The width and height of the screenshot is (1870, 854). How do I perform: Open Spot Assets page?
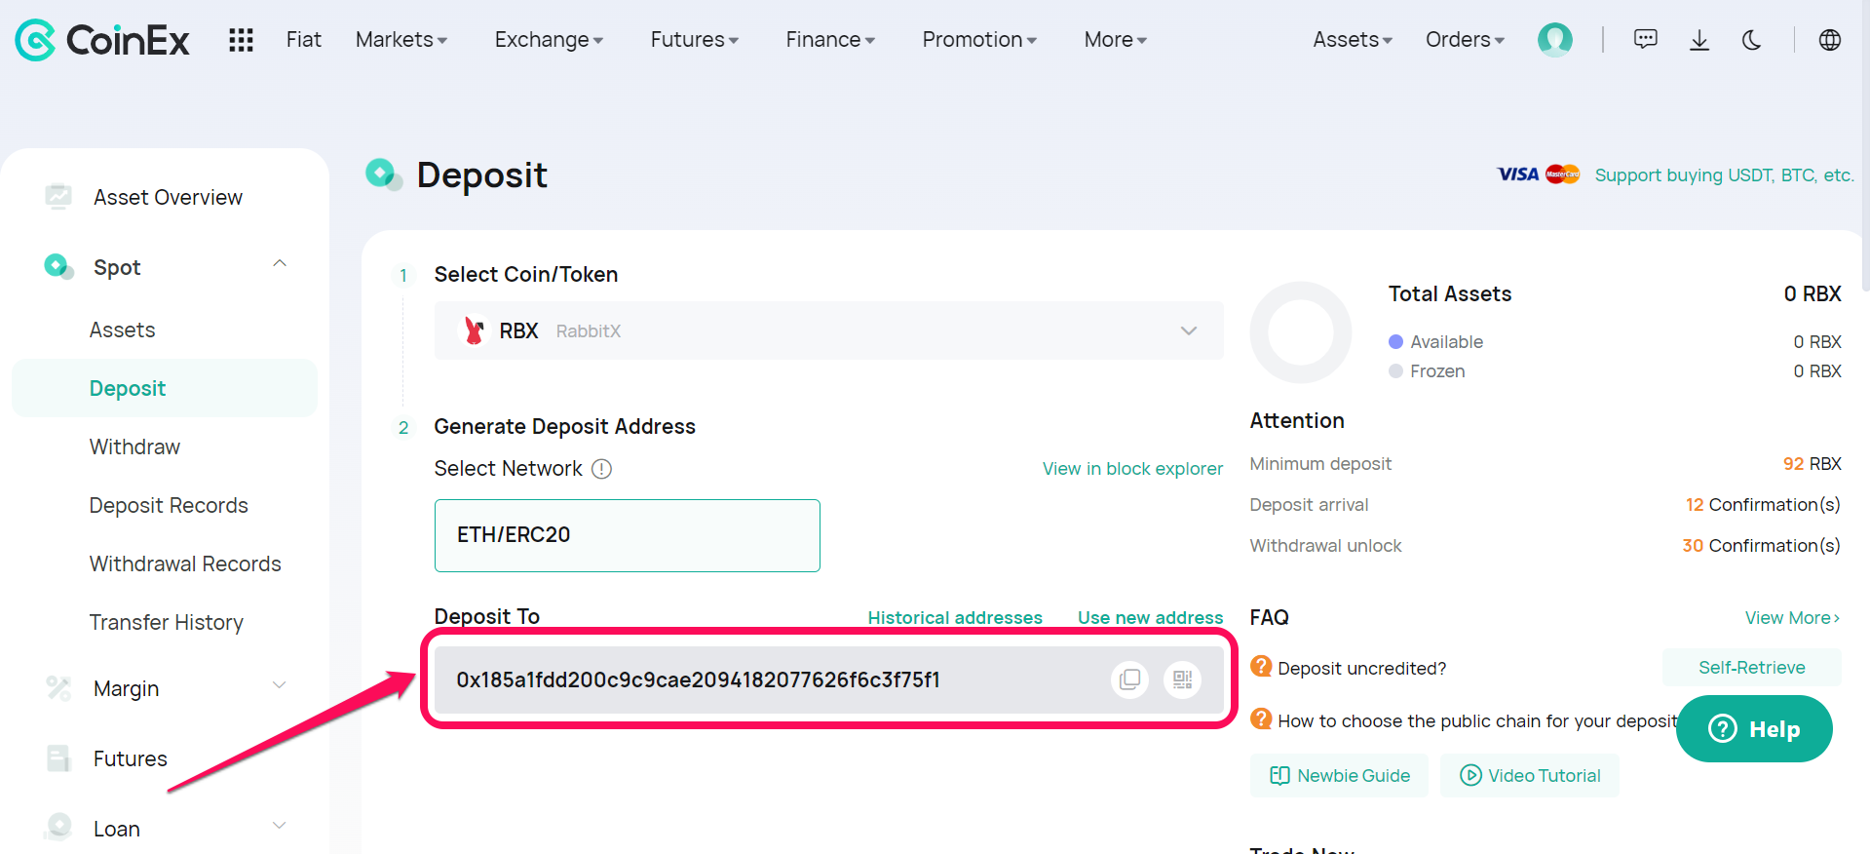[x=122, y=330]
